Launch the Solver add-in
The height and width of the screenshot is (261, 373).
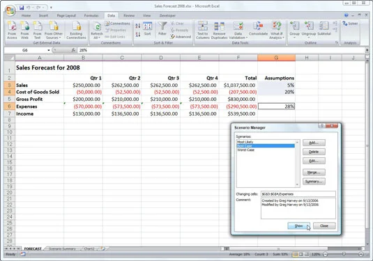(x=350, y=24)
